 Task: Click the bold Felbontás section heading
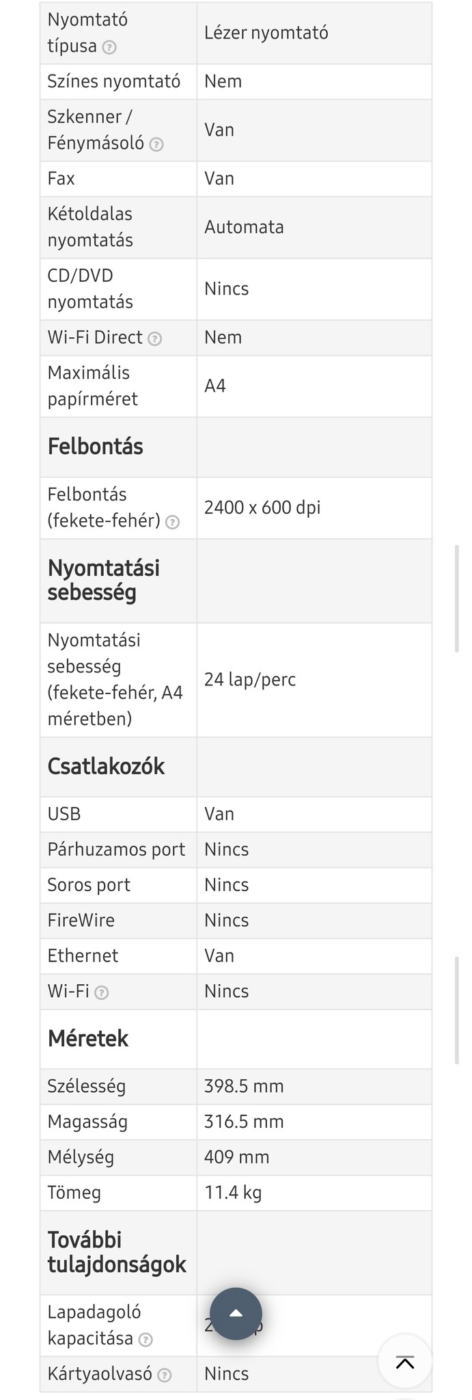pos(96,447)
